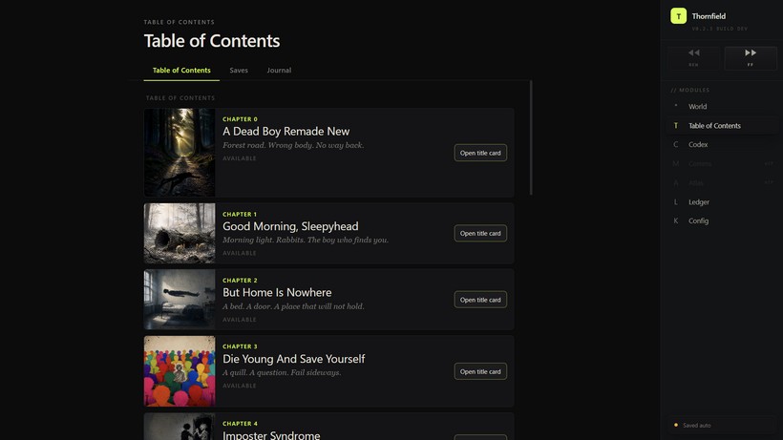The width and height of the screenshot is (783, 440).
Task: Click 'A quill. A question. Fail sideways.'
Action: click(x=282, y=372)
